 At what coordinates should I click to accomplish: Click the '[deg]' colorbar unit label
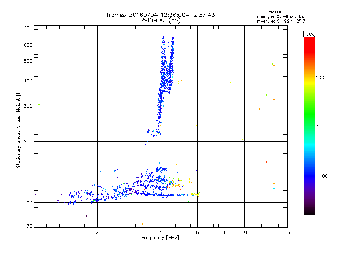(x=310, y=34)
